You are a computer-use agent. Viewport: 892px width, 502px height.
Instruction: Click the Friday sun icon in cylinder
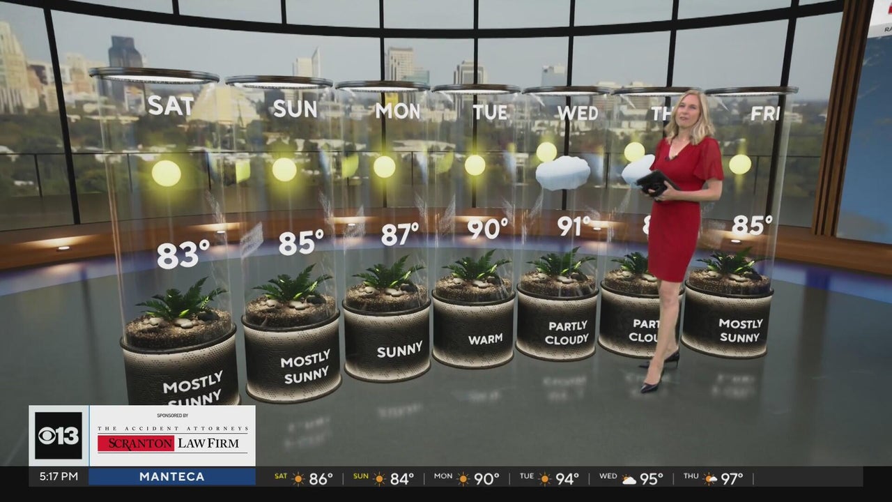(x=740, y=165)
